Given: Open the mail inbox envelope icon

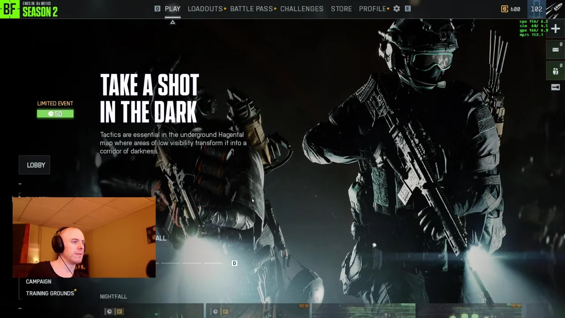Looking at the screenshot, I should (556, 49).
